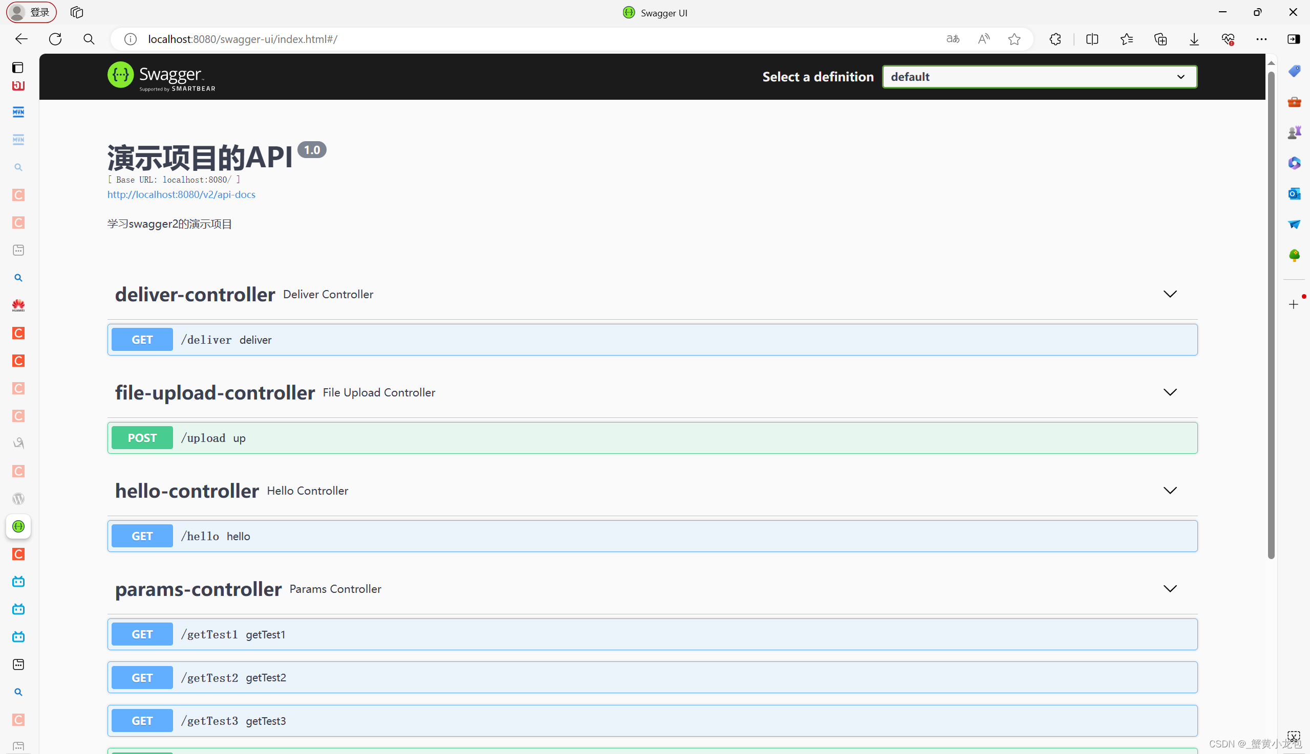
Task: Open the Games chess icon in the sidebar
Action: [x=1294, y=131]
